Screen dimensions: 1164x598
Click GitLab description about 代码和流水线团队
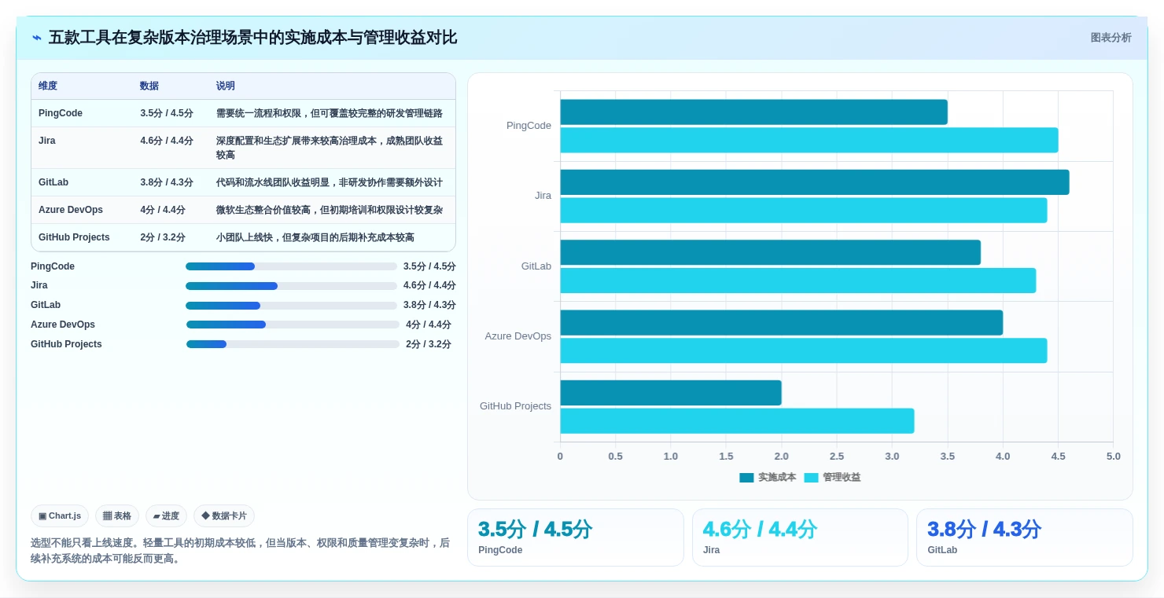point(330,182)
